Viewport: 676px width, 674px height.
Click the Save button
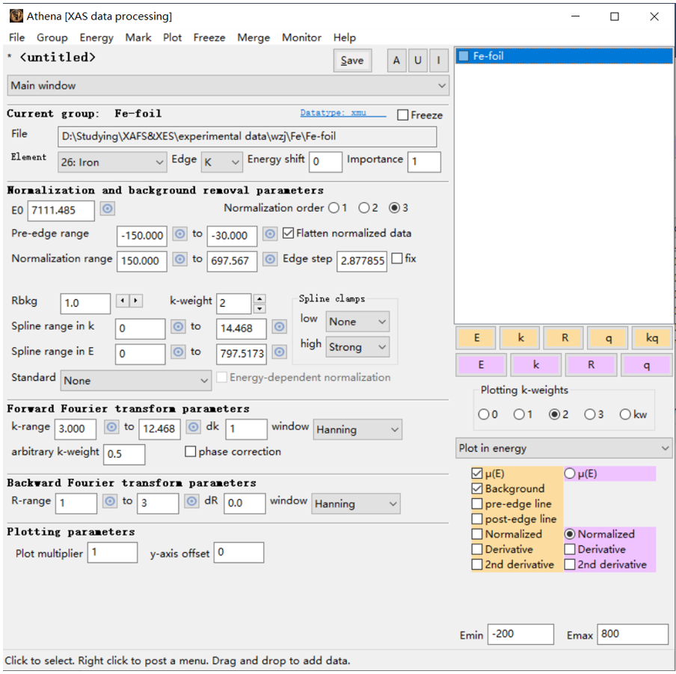(x=352, y=61)
